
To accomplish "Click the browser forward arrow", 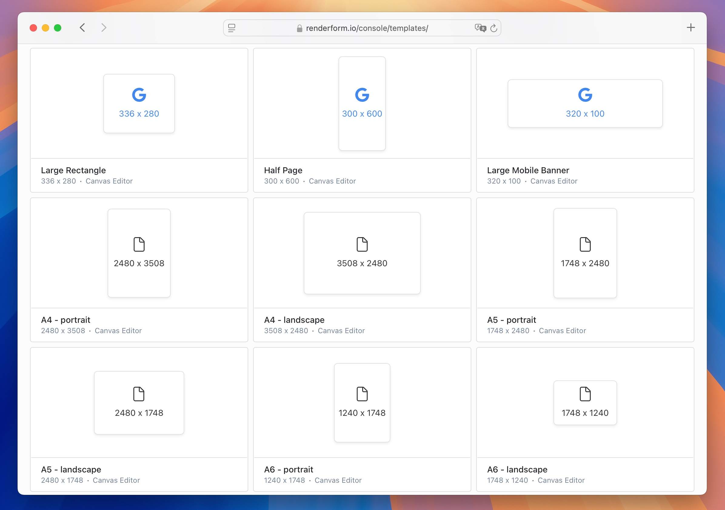I will click(104, 28).
